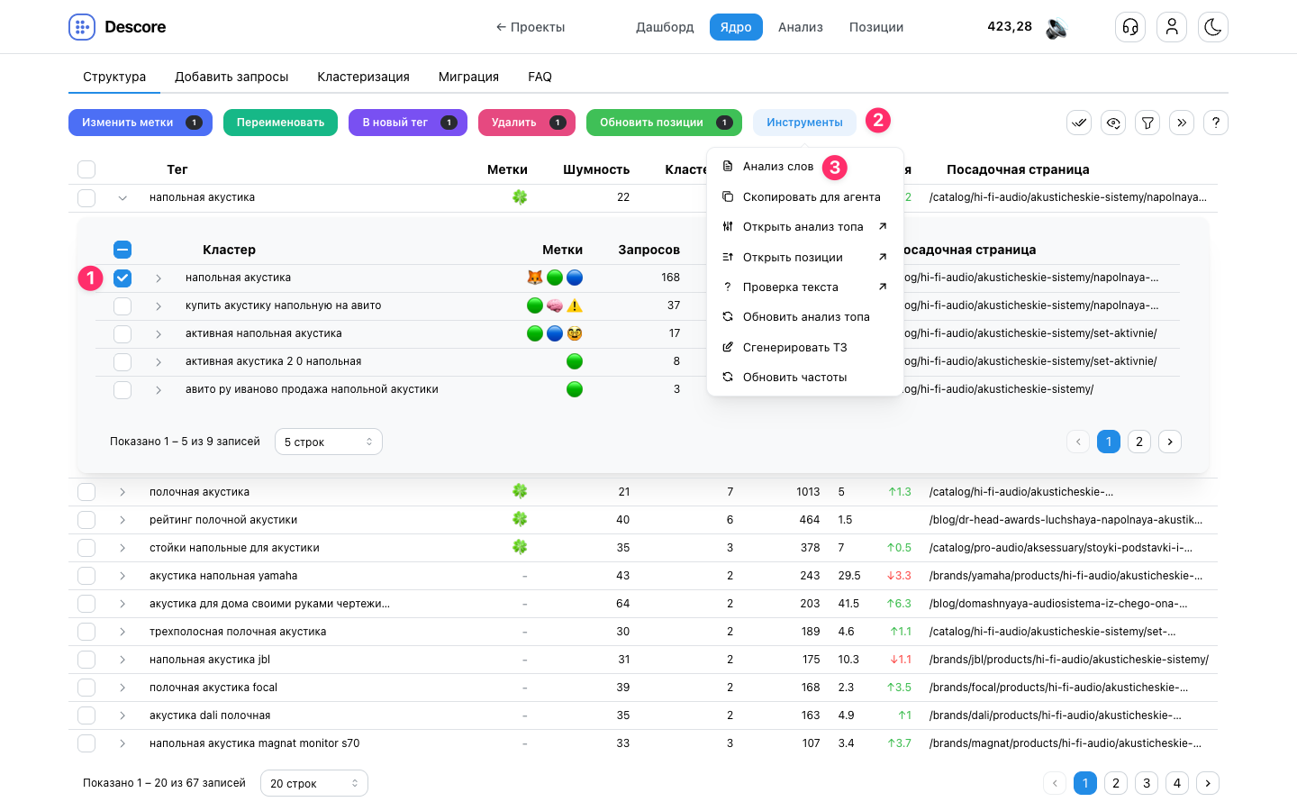Expand the рейтинг полочной акустики row
This screenshot has width=1297, height=811.
[x=122, y=520]
